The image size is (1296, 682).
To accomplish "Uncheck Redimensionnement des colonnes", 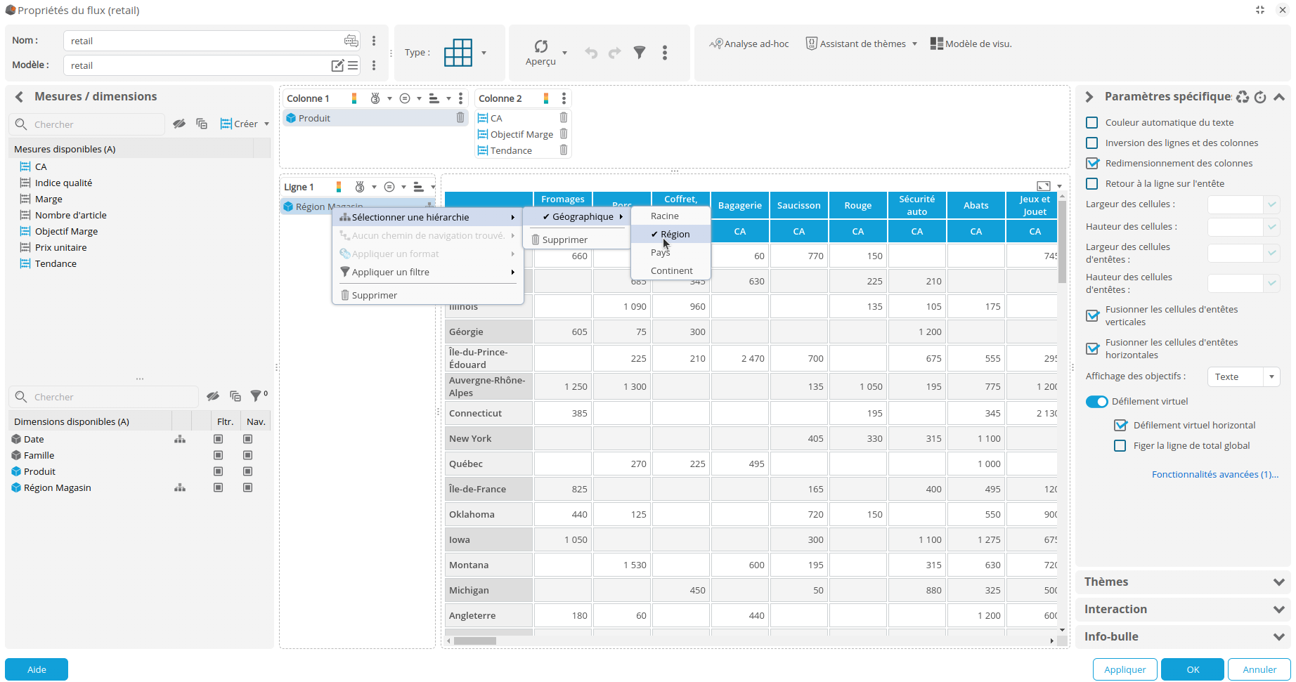I will pos(1092,164).
